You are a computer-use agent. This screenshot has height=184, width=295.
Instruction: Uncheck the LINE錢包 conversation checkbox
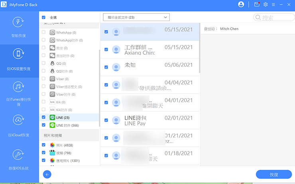(x=106, y=120)
